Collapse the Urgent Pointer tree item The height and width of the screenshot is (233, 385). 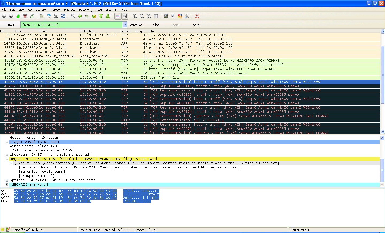[x=7, y=159]
